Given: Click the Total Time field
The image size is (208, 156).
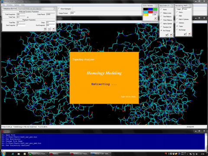Looking at the screenshot, I should point(21,17).
